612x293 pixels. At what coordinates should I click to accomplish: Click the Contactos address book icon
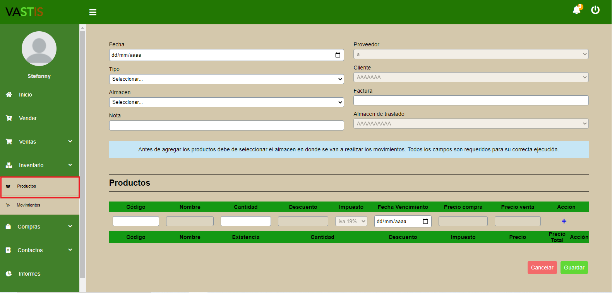point(8,250)
